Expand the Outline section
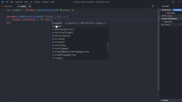Viewport: 182px width, 102px height. click(161, 100)
